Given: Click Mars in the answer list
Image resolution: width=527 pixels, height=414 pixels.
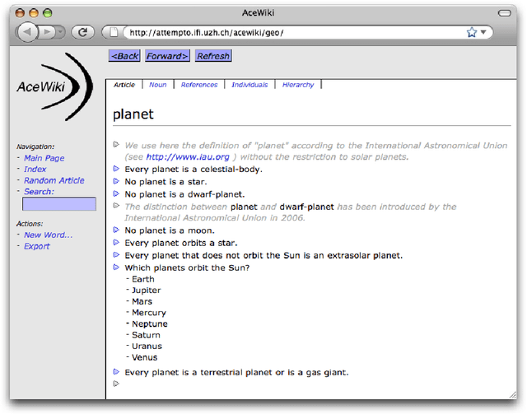Looking at the screenshot, I should [142, 301].
